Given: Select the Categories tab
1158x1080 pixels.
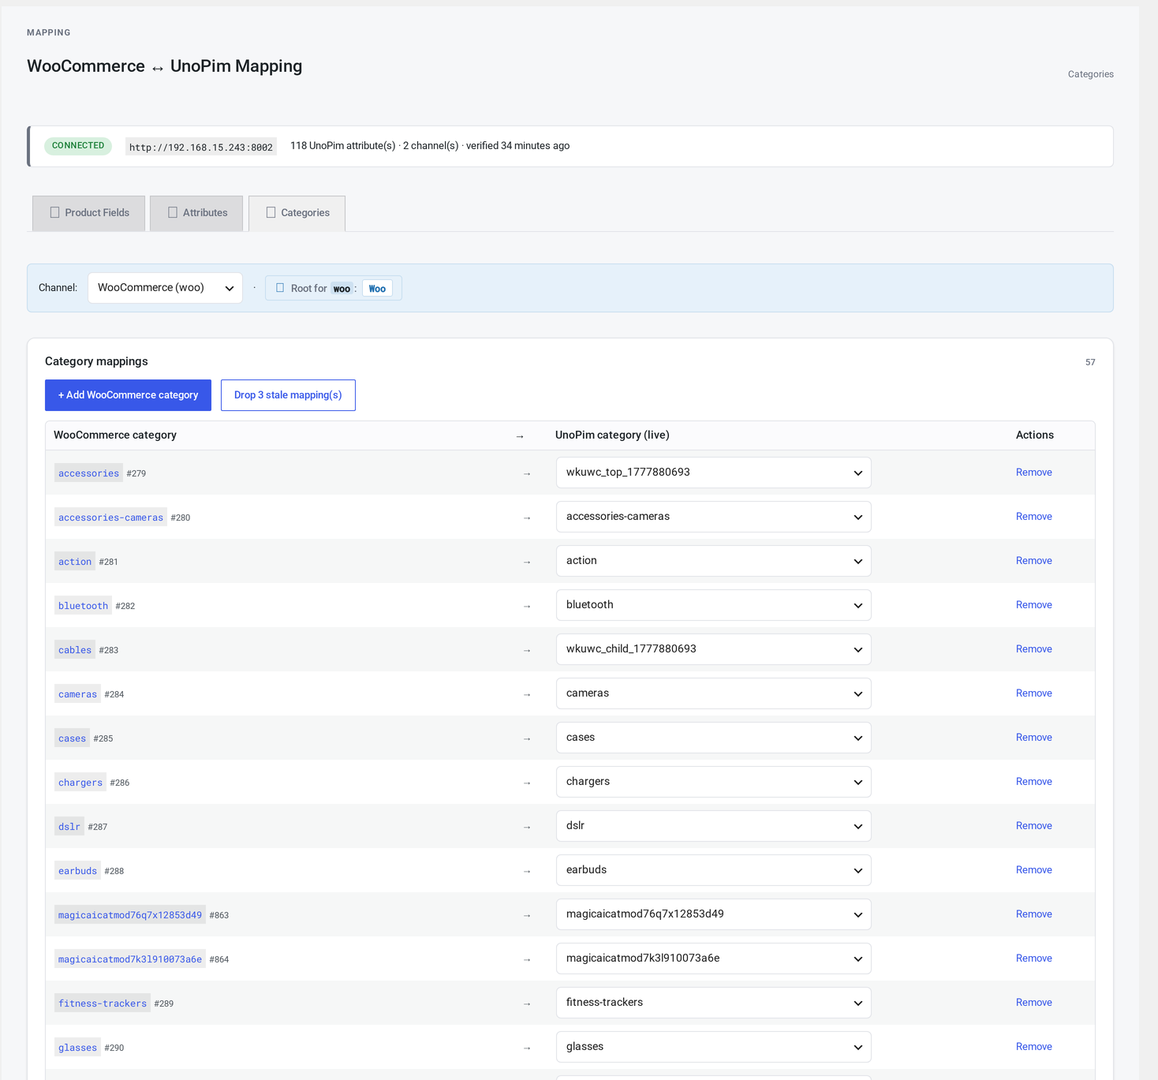Looking at the screenshot, I should click(x=297, y=213).
